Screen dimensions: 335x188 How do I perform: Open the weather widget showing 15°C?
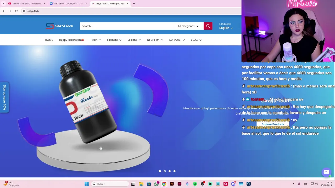(x=11, y=184)
